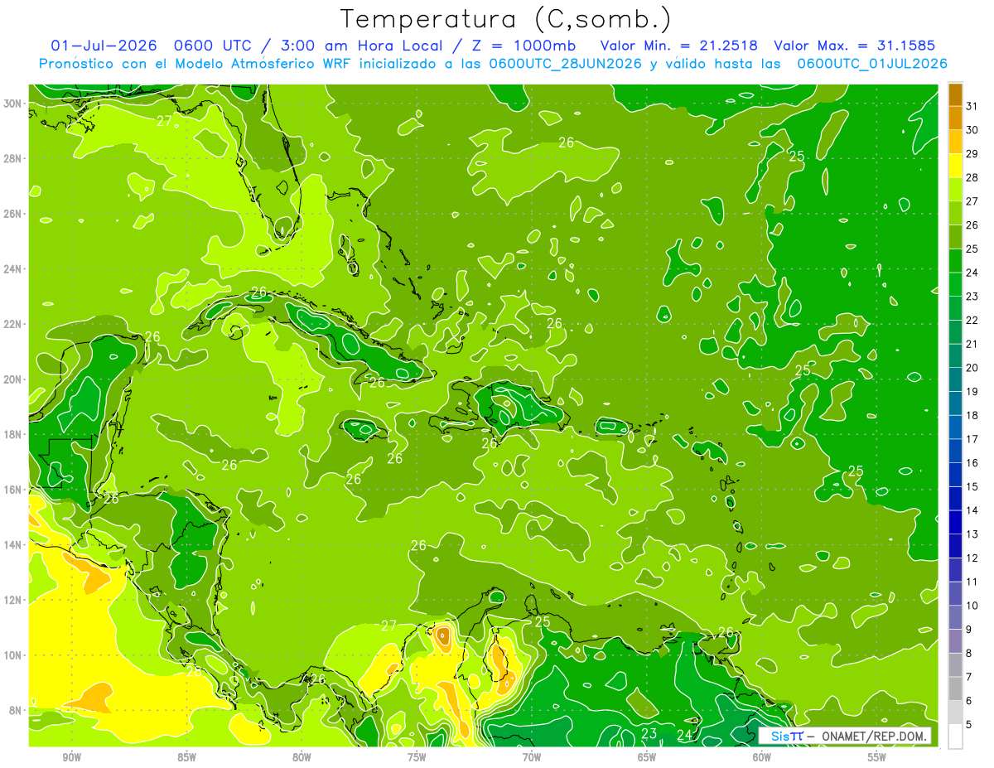Click the 65W longitude axis label
994x768 pixels.
coord(647,757)
